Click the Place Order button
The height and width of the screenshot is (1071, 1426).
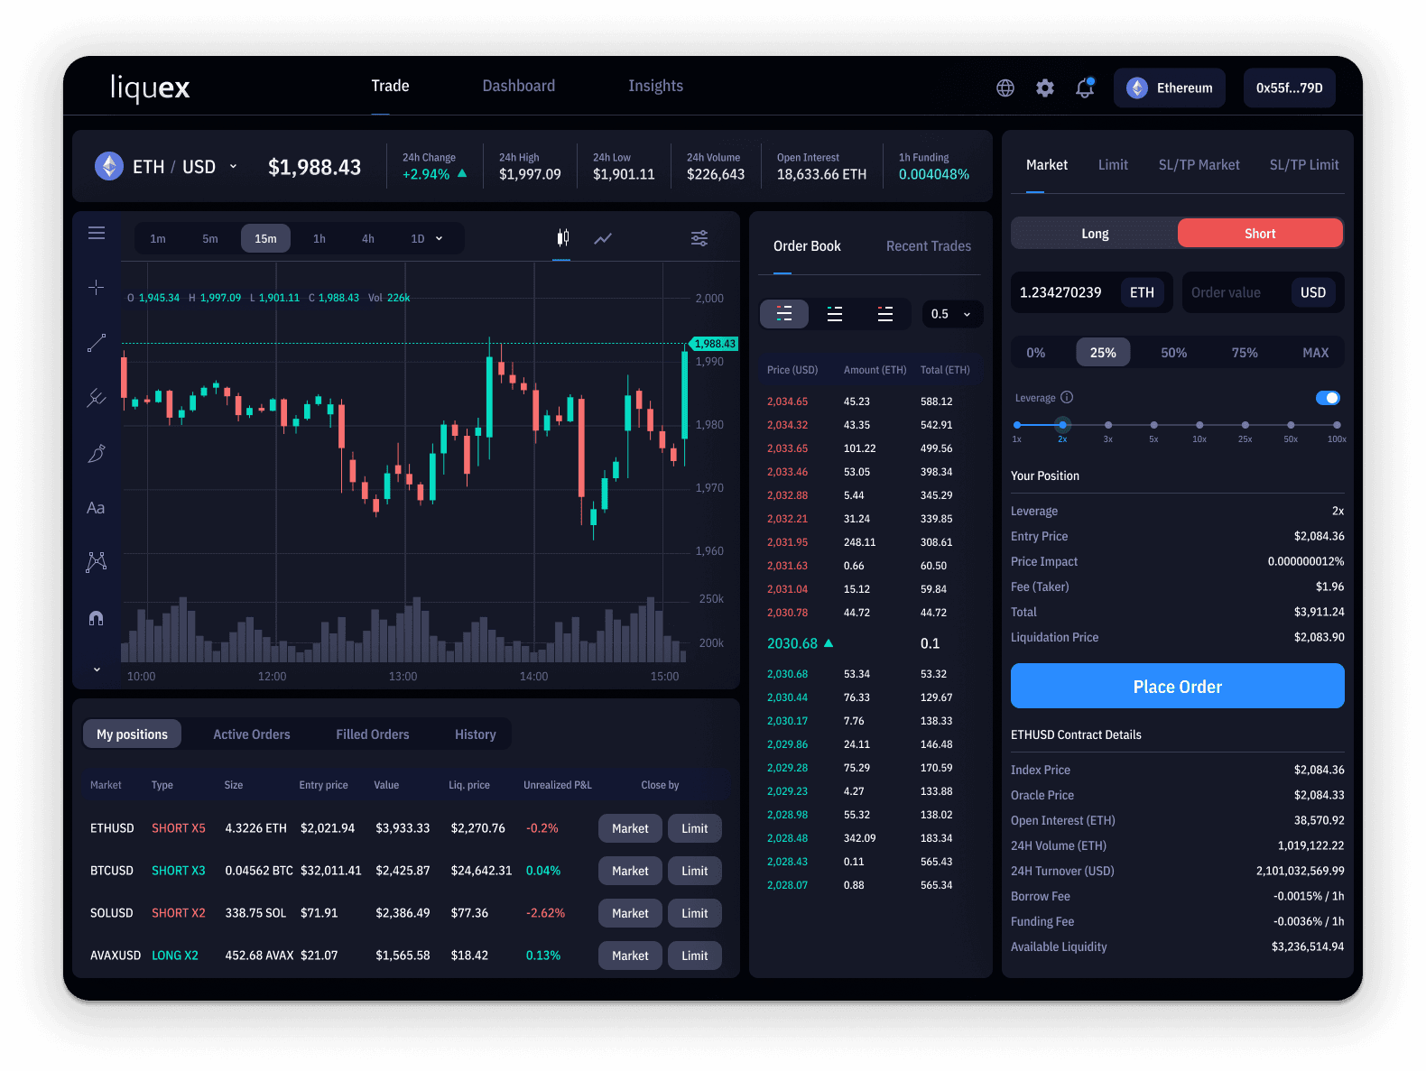point(1178,686)
